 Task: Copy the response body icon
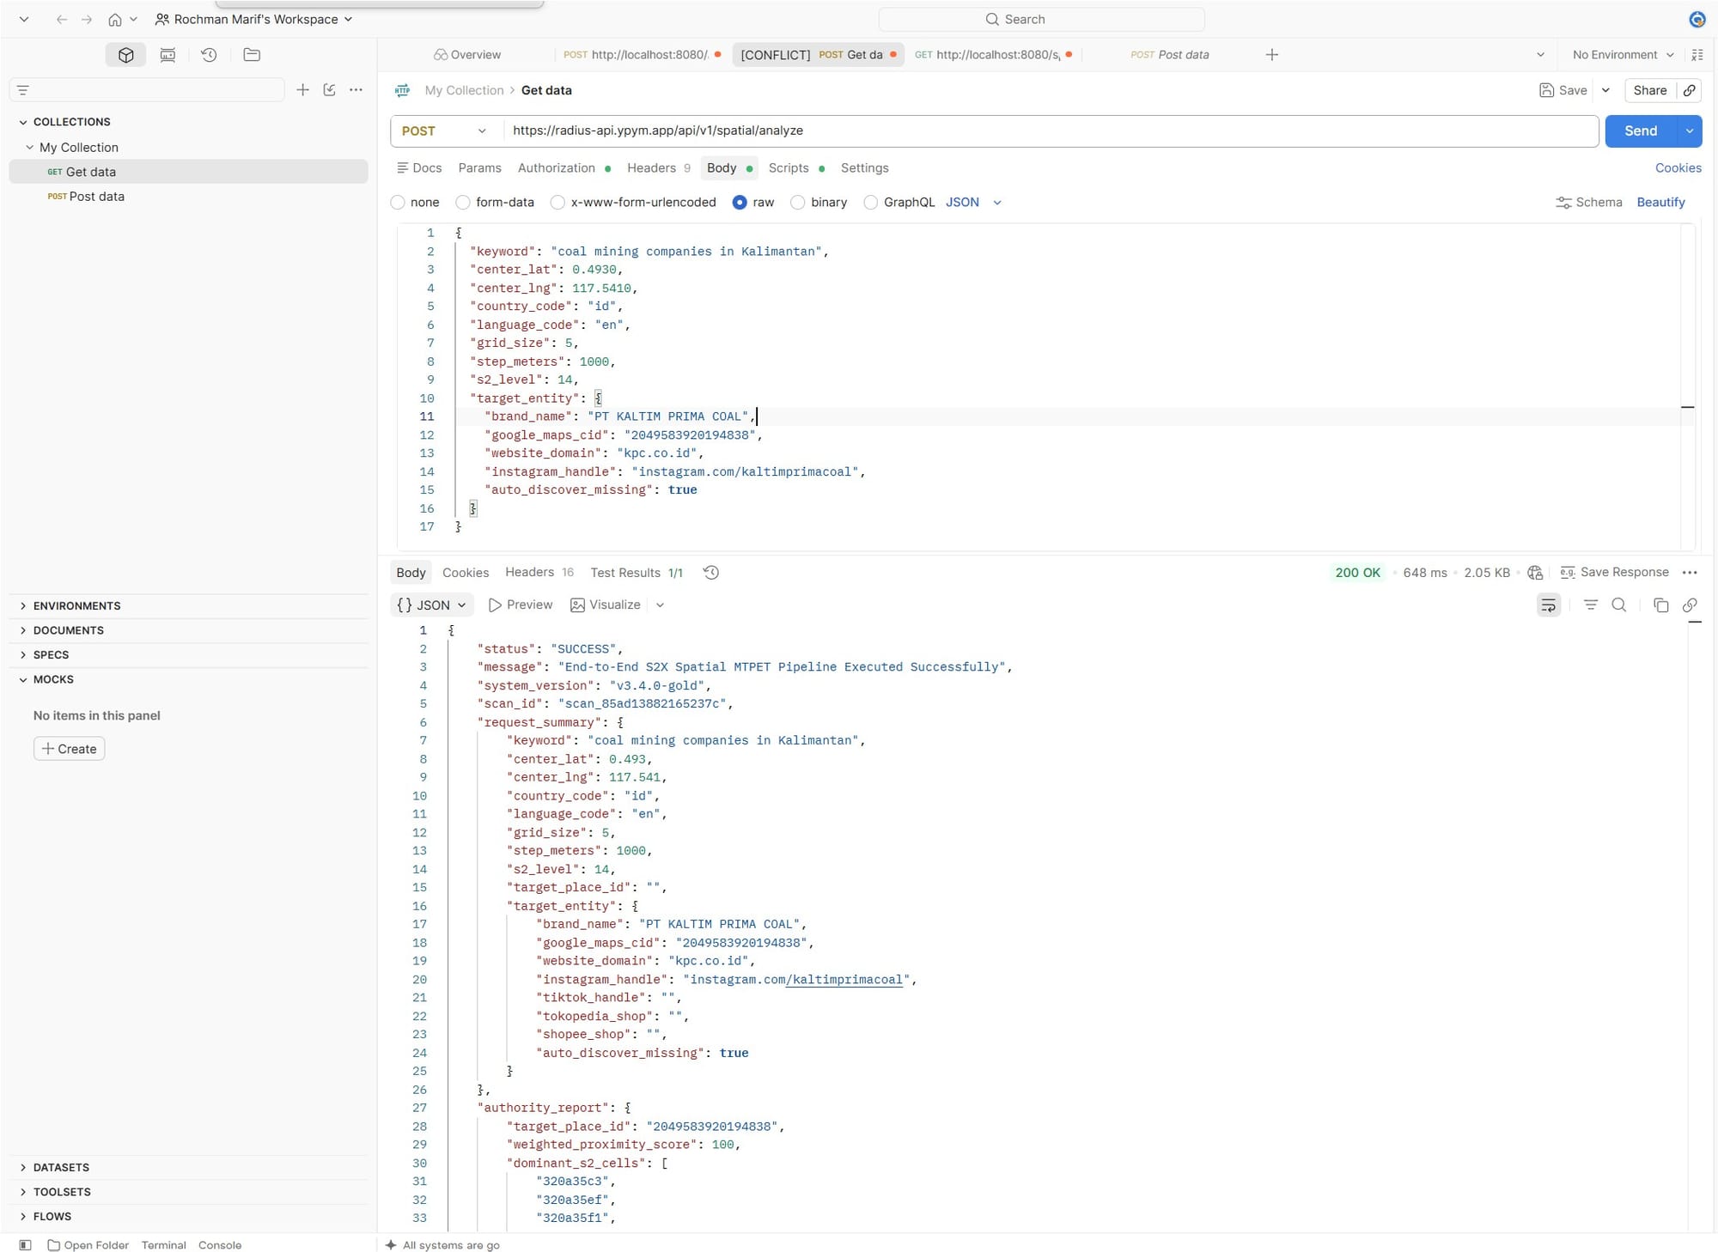click(x=1660, y=605)
